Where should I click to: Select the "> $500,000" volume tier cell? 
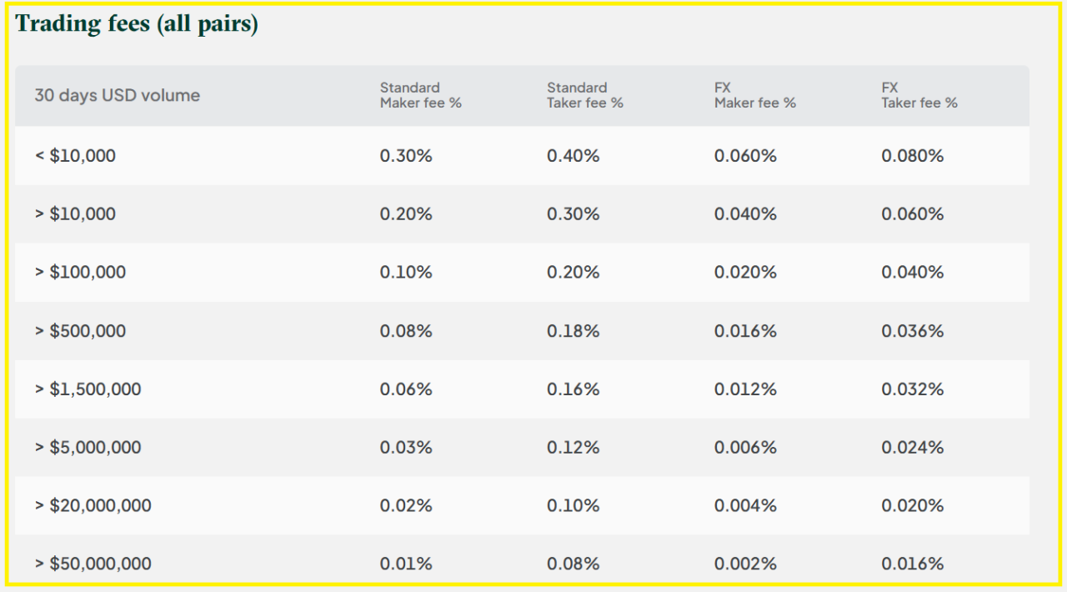coord(80,331)
